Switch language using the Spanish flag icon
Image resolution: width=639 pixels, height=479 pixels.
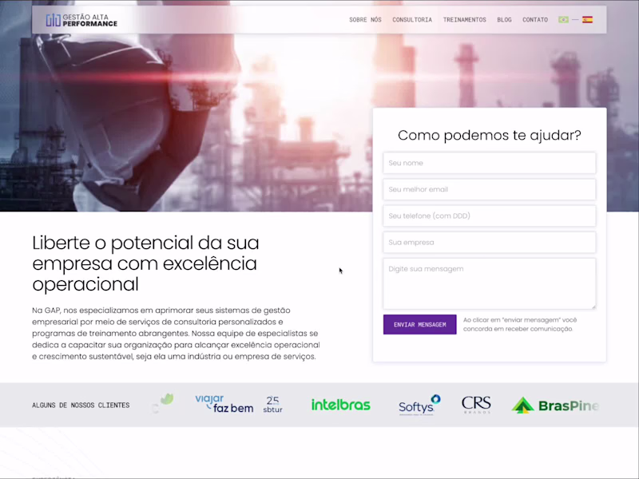pyautogui.click(x=587, y=19)
